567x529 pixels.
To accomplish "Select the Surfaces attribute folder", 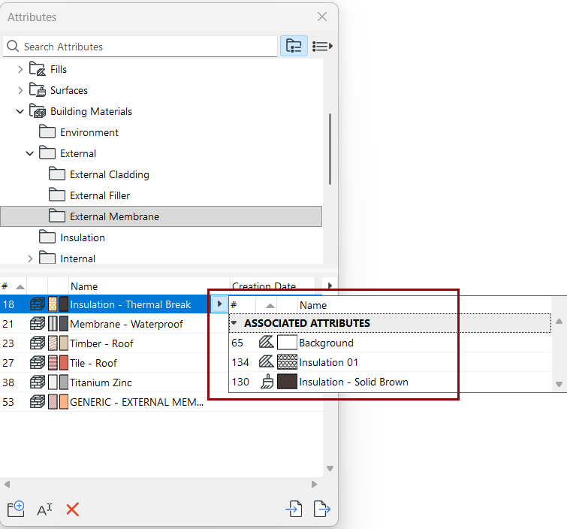I will [68, 90].
